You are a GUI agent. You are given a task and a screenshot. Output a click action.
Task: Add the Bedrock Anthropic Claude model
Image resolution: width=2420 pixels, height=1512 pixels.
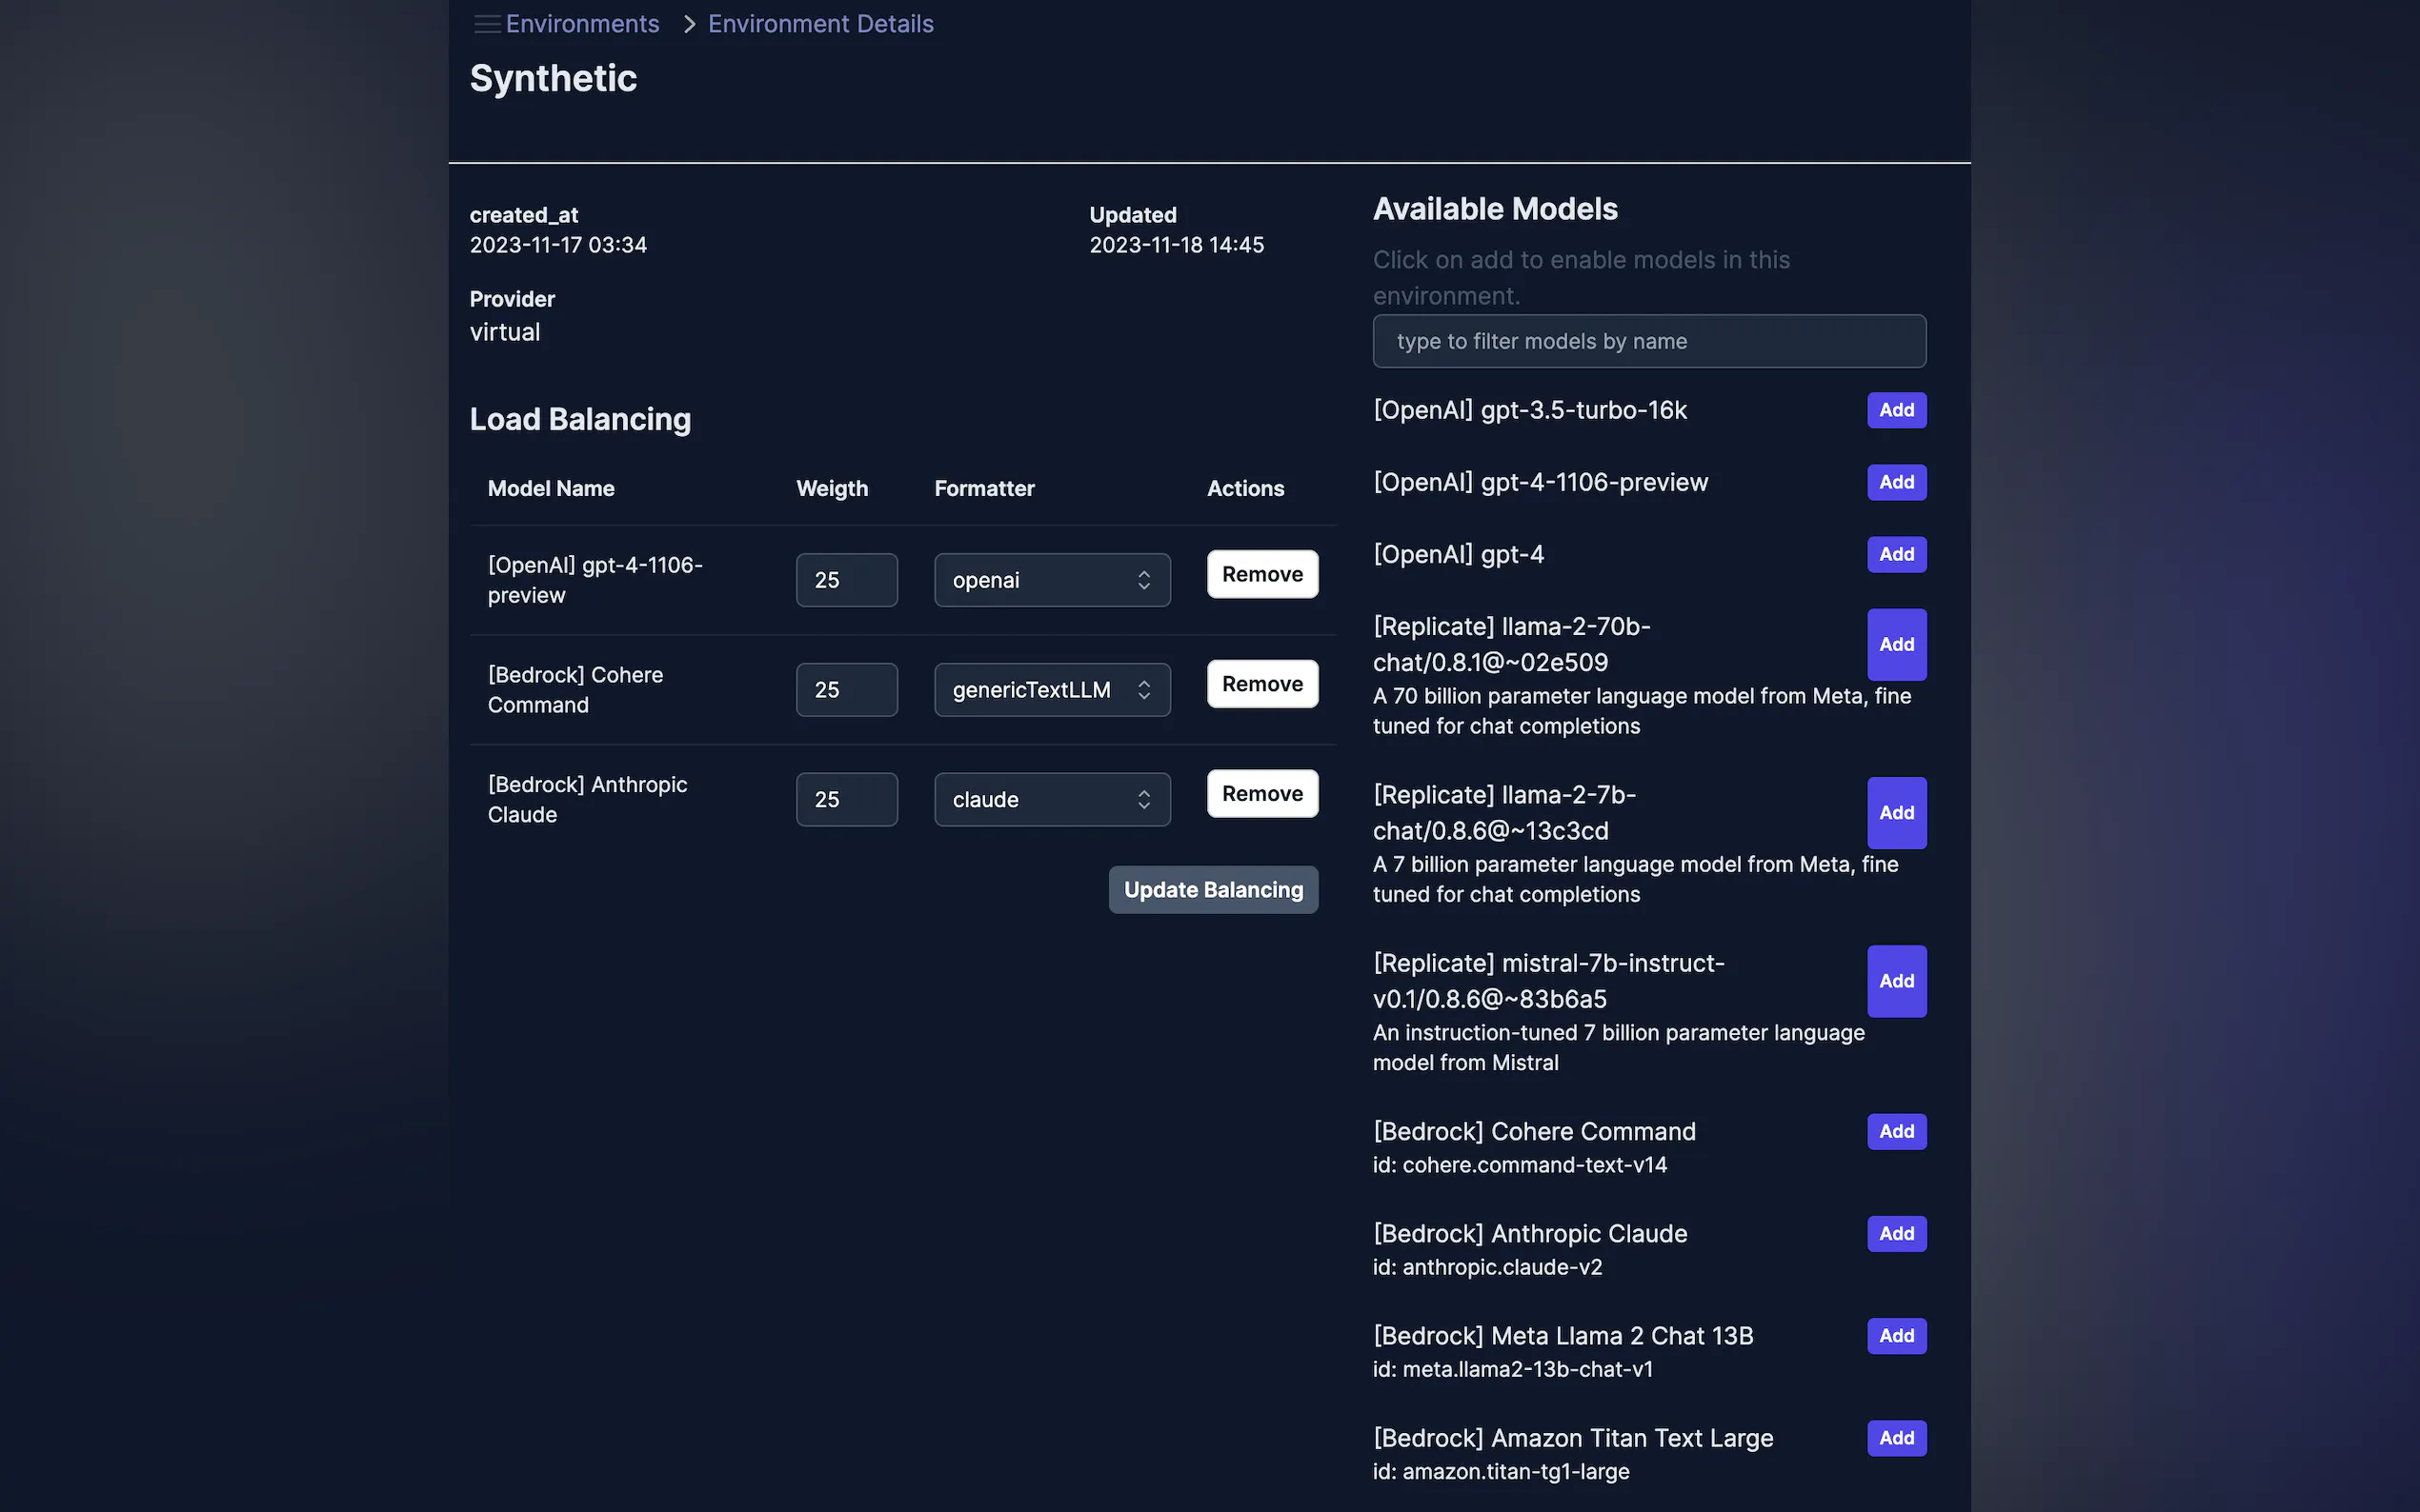[x=1896, y=1233]
